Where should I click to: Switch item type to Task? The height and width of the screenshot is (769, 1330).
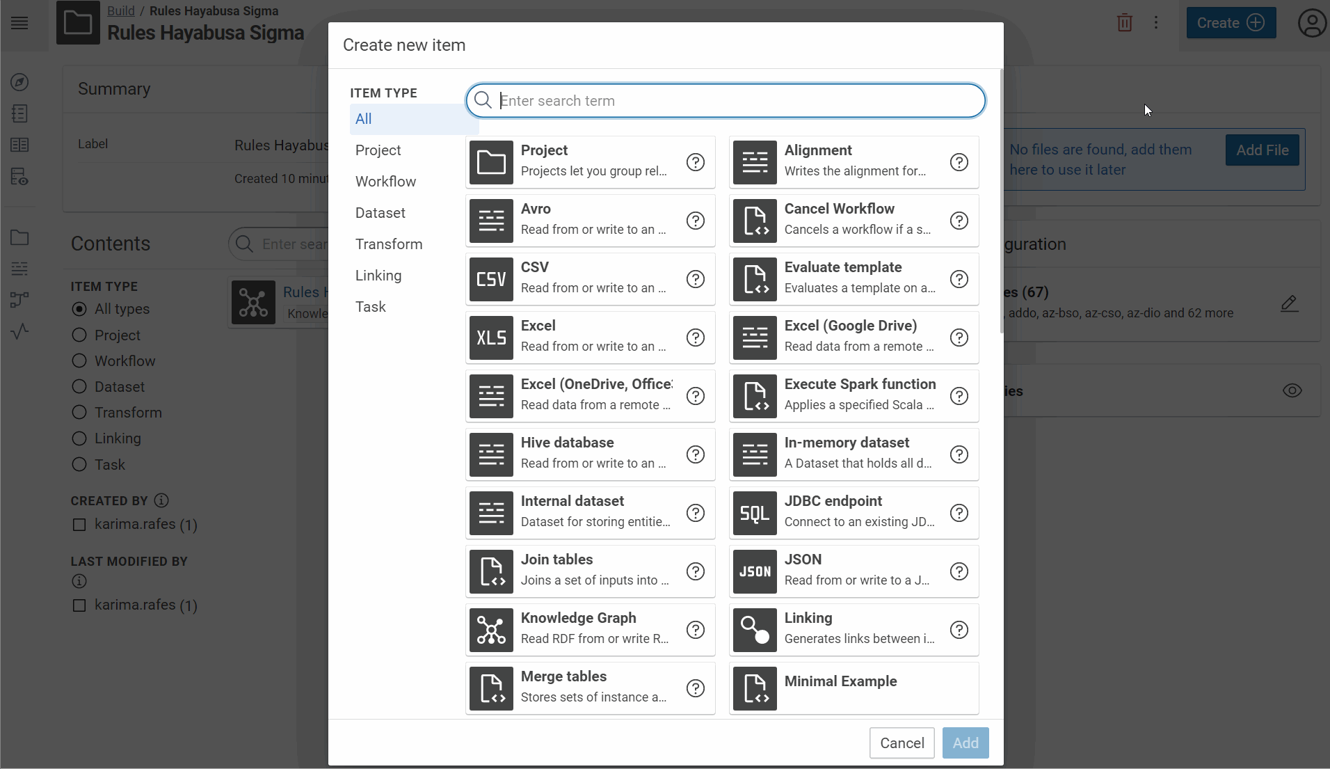coord(370,307)
